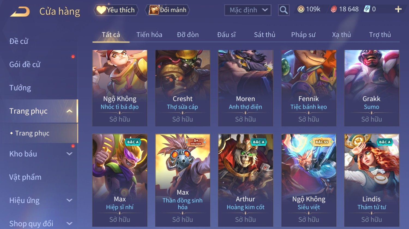Open the search magnifier icon
Screen dimensions: 409x229
click(284, 10)
